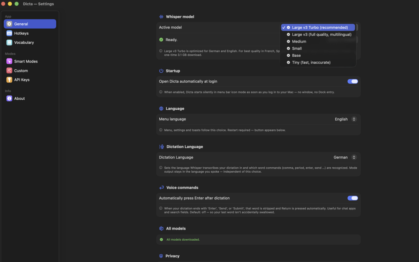The height and width of the screenshot is (262, 419).
Task: Close the Dicta Settings window
Action: (3, 4)
